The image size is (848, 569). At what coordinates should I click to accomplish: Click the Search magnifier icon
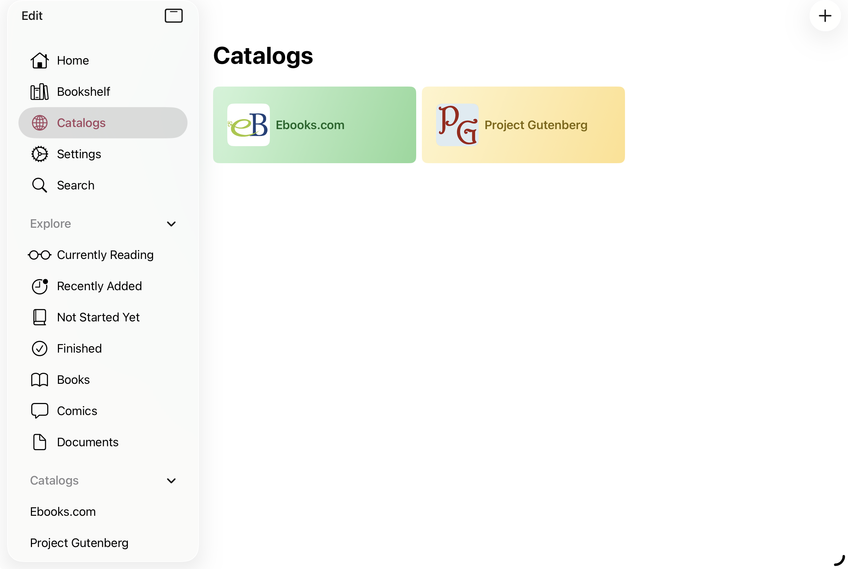[x=39, y=185]
